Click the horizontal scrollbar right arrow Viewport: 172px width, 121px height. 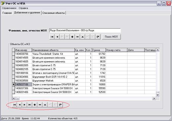click(154, 98)
